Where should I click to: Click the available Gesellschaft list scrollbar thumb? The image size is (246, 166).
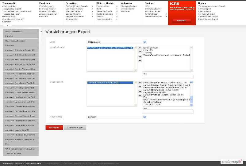pyautogui.click(x=191, y=99)
